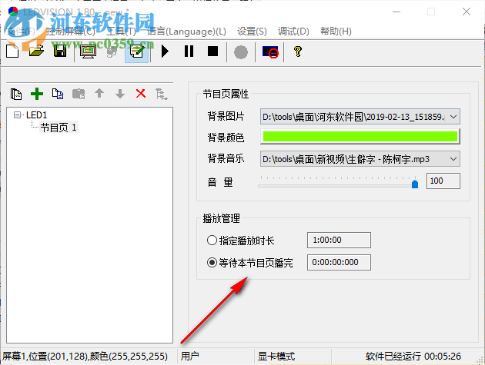The height and width of the screenshot is (365, 485).
Task: Open the 控制屏幕(C) menu
Action: tap(71, 32)
